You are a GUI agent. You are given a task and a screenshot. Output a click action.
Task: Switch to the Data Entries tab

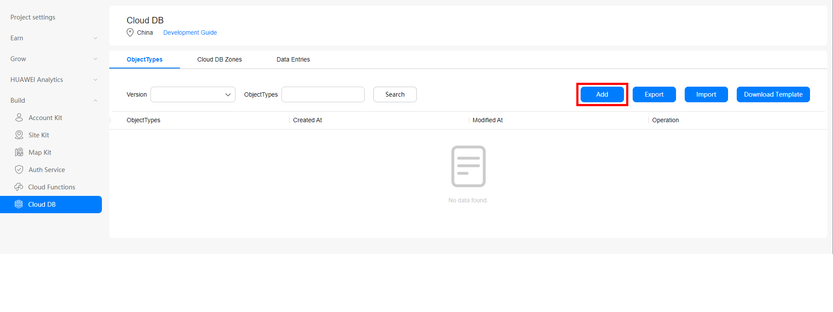(293, 59)
